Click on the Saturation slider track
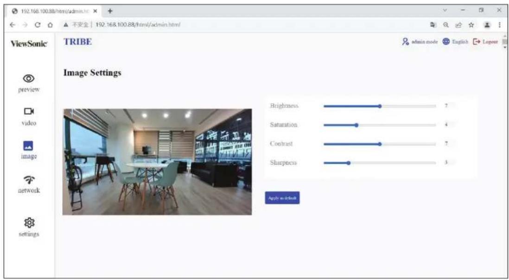 [x=380, y=125]
